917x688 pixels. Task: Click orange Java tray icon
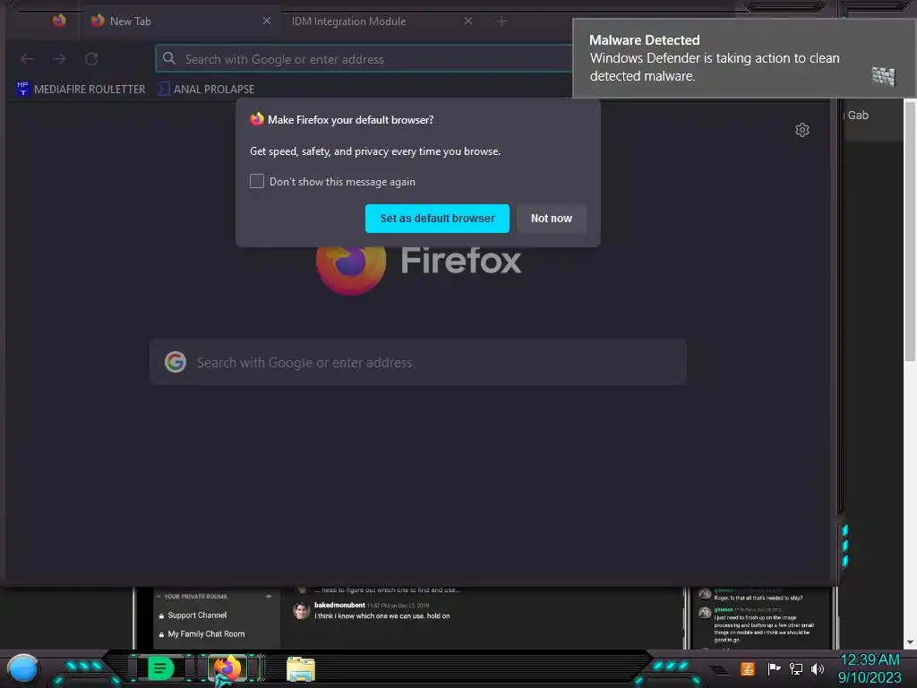tap(748, 668)
